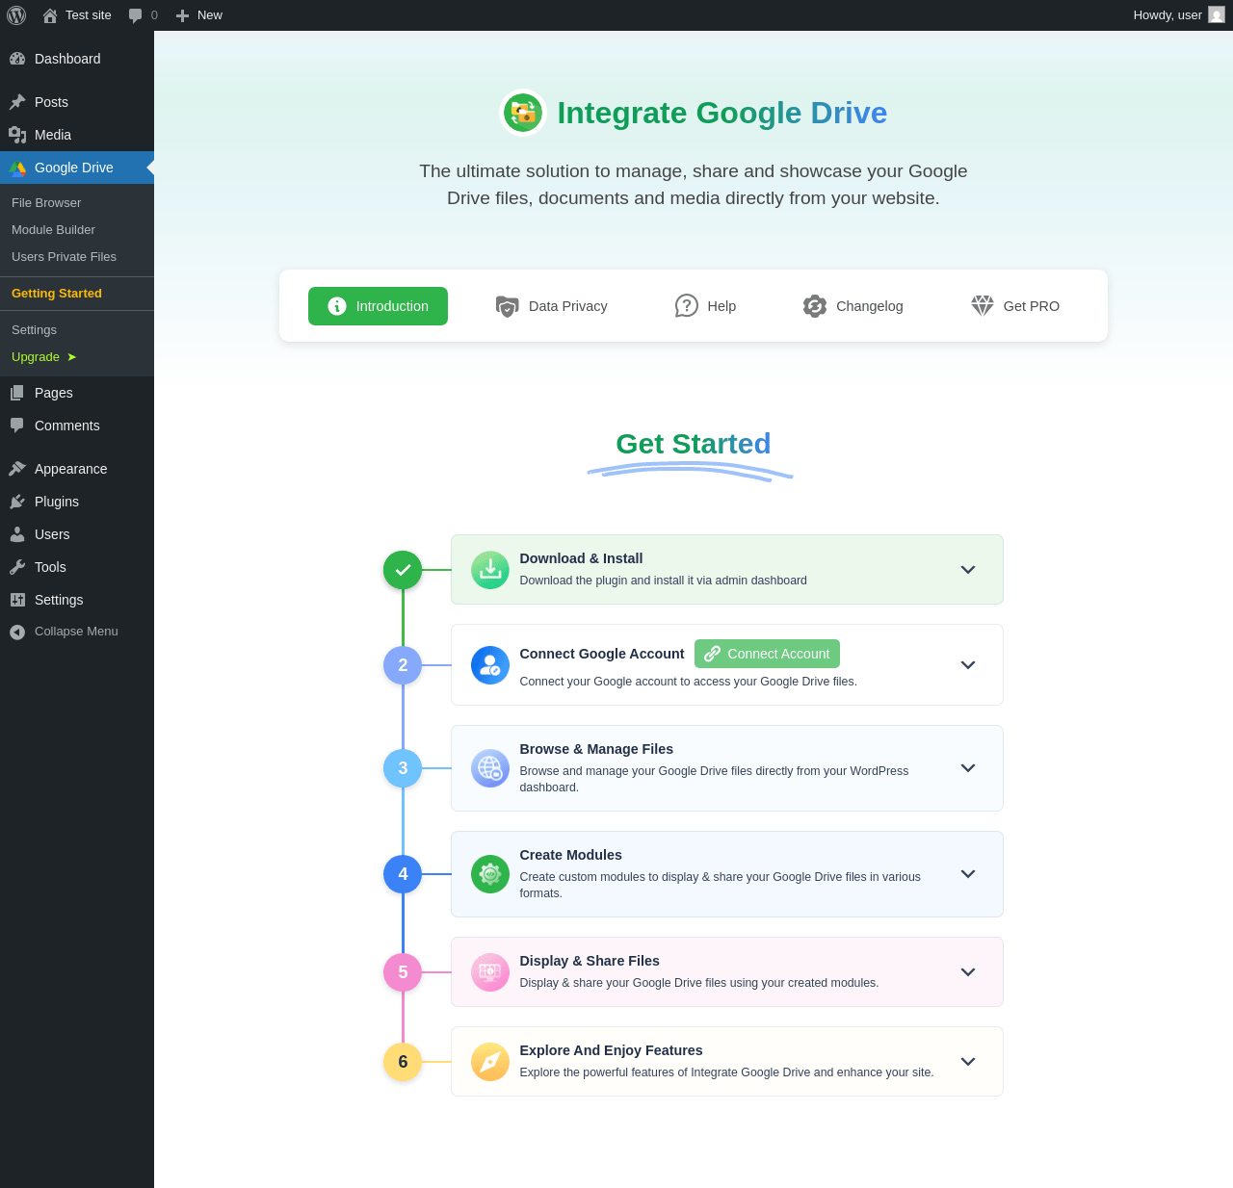This screenshot has width=1233, height=1188.
Task: Expand the Browse & Manage Files chevron
Action: pyautogui.click(x=968, y=768)
